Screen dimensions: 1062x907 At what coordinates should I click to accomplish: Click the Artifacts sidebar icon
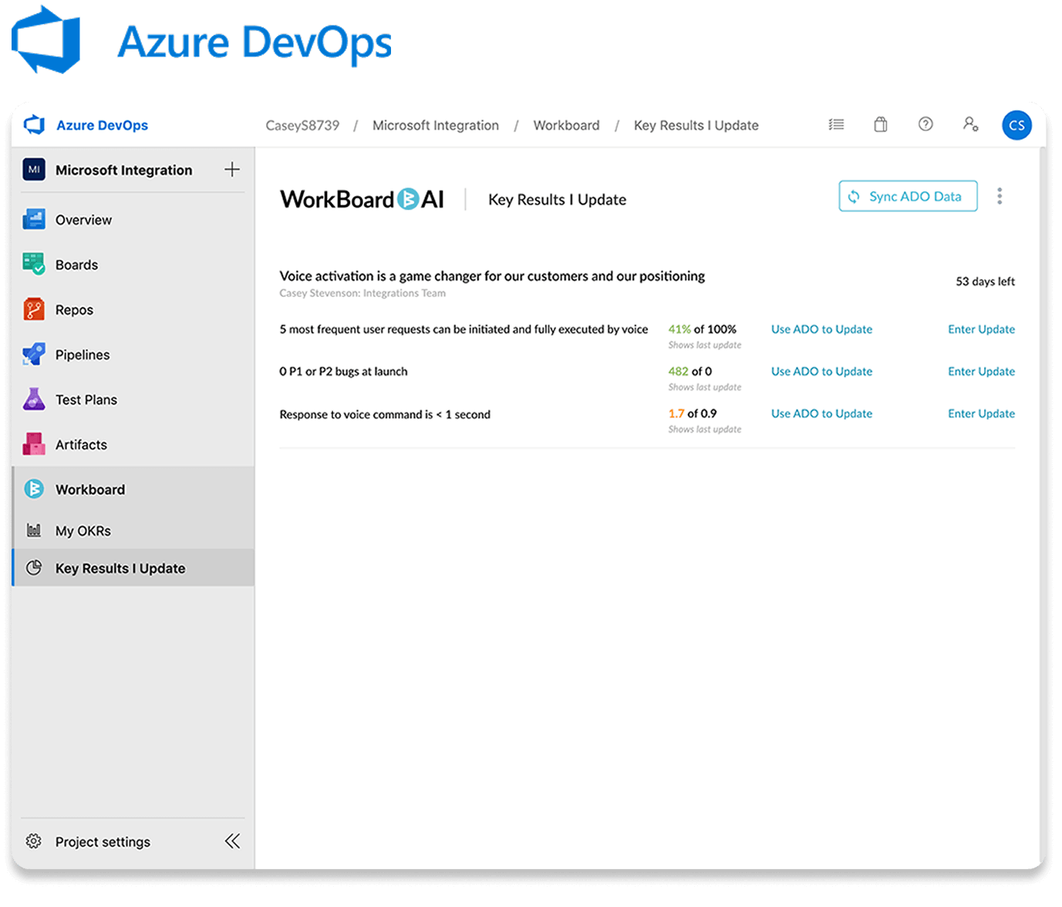[34, 444]
